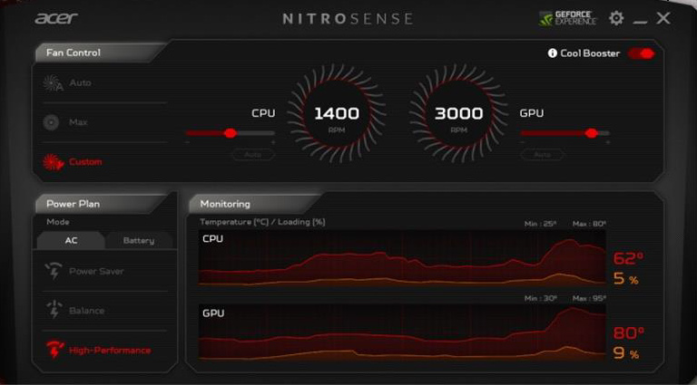Image resolution: width=697 pixels, height=385 pixels.
Task: Show Cool Booster info icon
Action: pos(552,53)
